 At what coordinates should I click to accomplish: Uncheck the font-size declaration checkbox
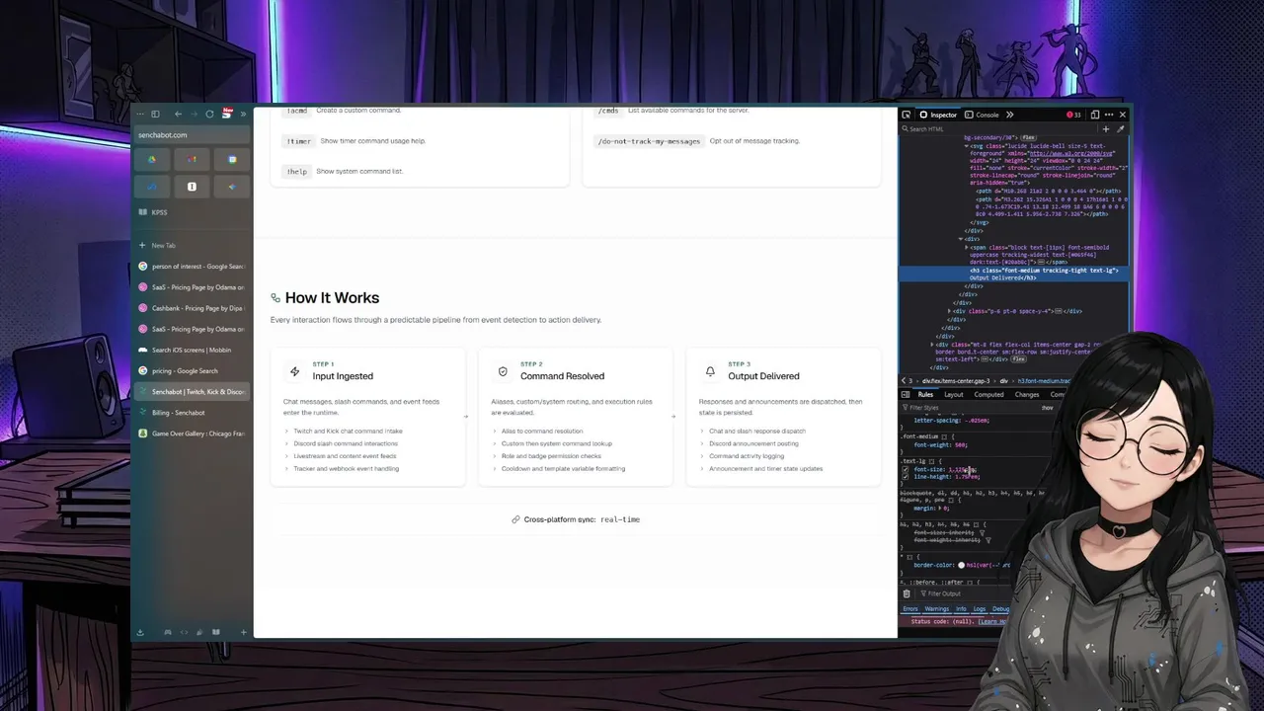pyautogui.click(x=906, y=470)
